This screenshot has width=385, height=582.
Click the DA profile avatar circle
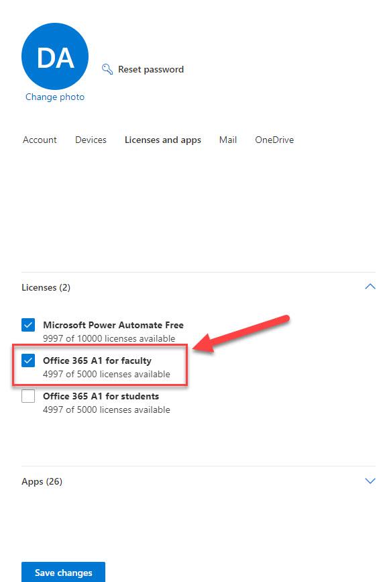pos(55,56)
